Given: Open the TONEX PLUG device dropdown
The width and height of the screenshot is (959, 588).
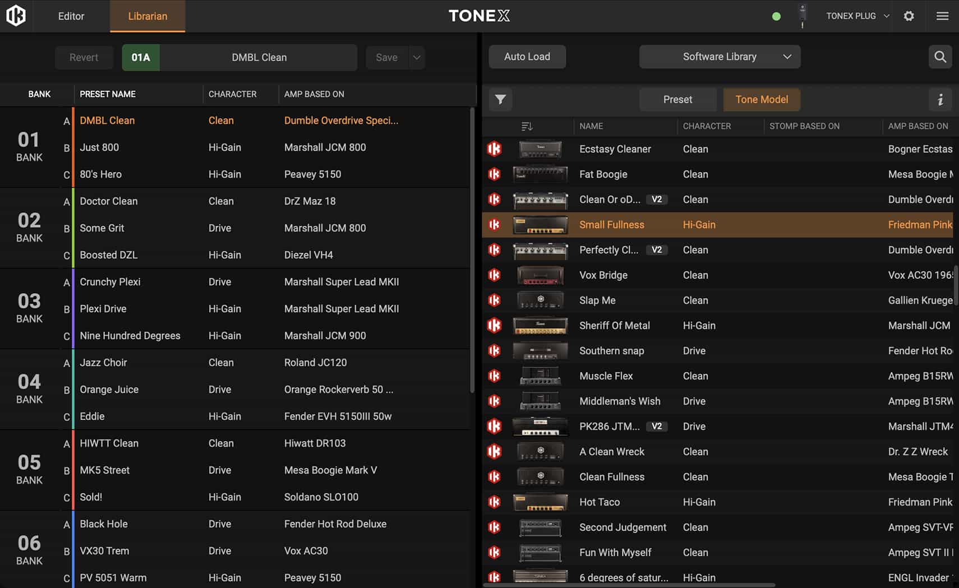Looking at the screenshot, I should click(855, 16).
